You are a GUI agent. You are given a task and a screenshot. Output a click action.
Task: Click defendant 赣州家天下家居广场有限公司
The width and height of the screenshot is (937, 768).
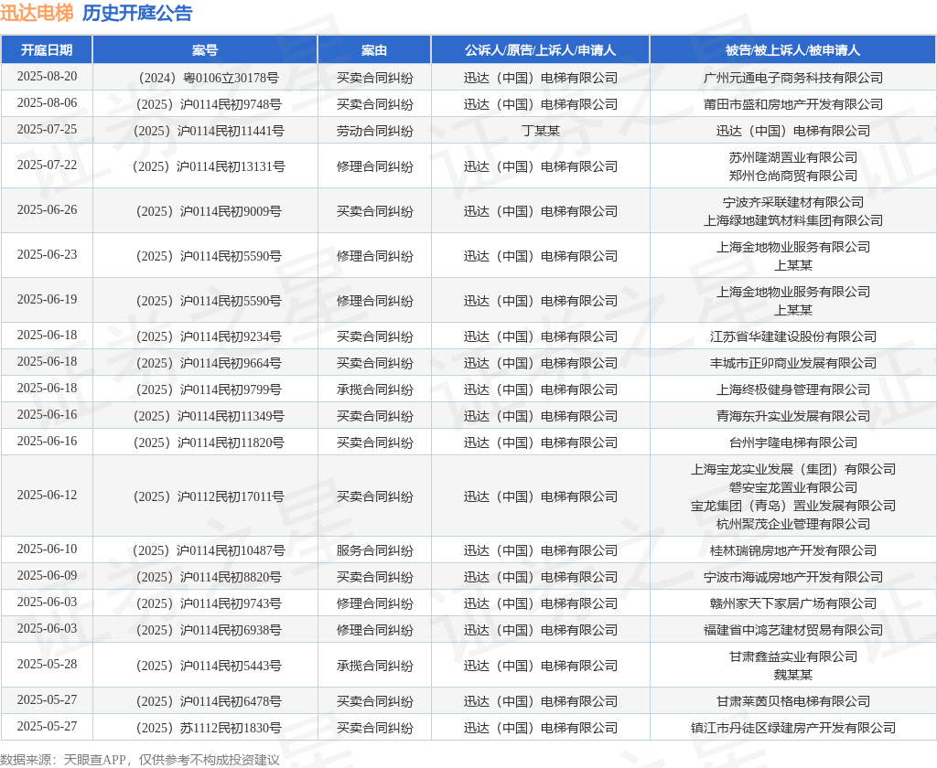[793, 603]
